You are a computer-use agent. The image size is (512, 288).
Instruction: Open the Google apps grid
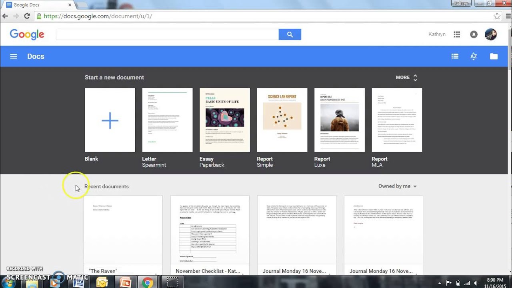click(457, 34)
